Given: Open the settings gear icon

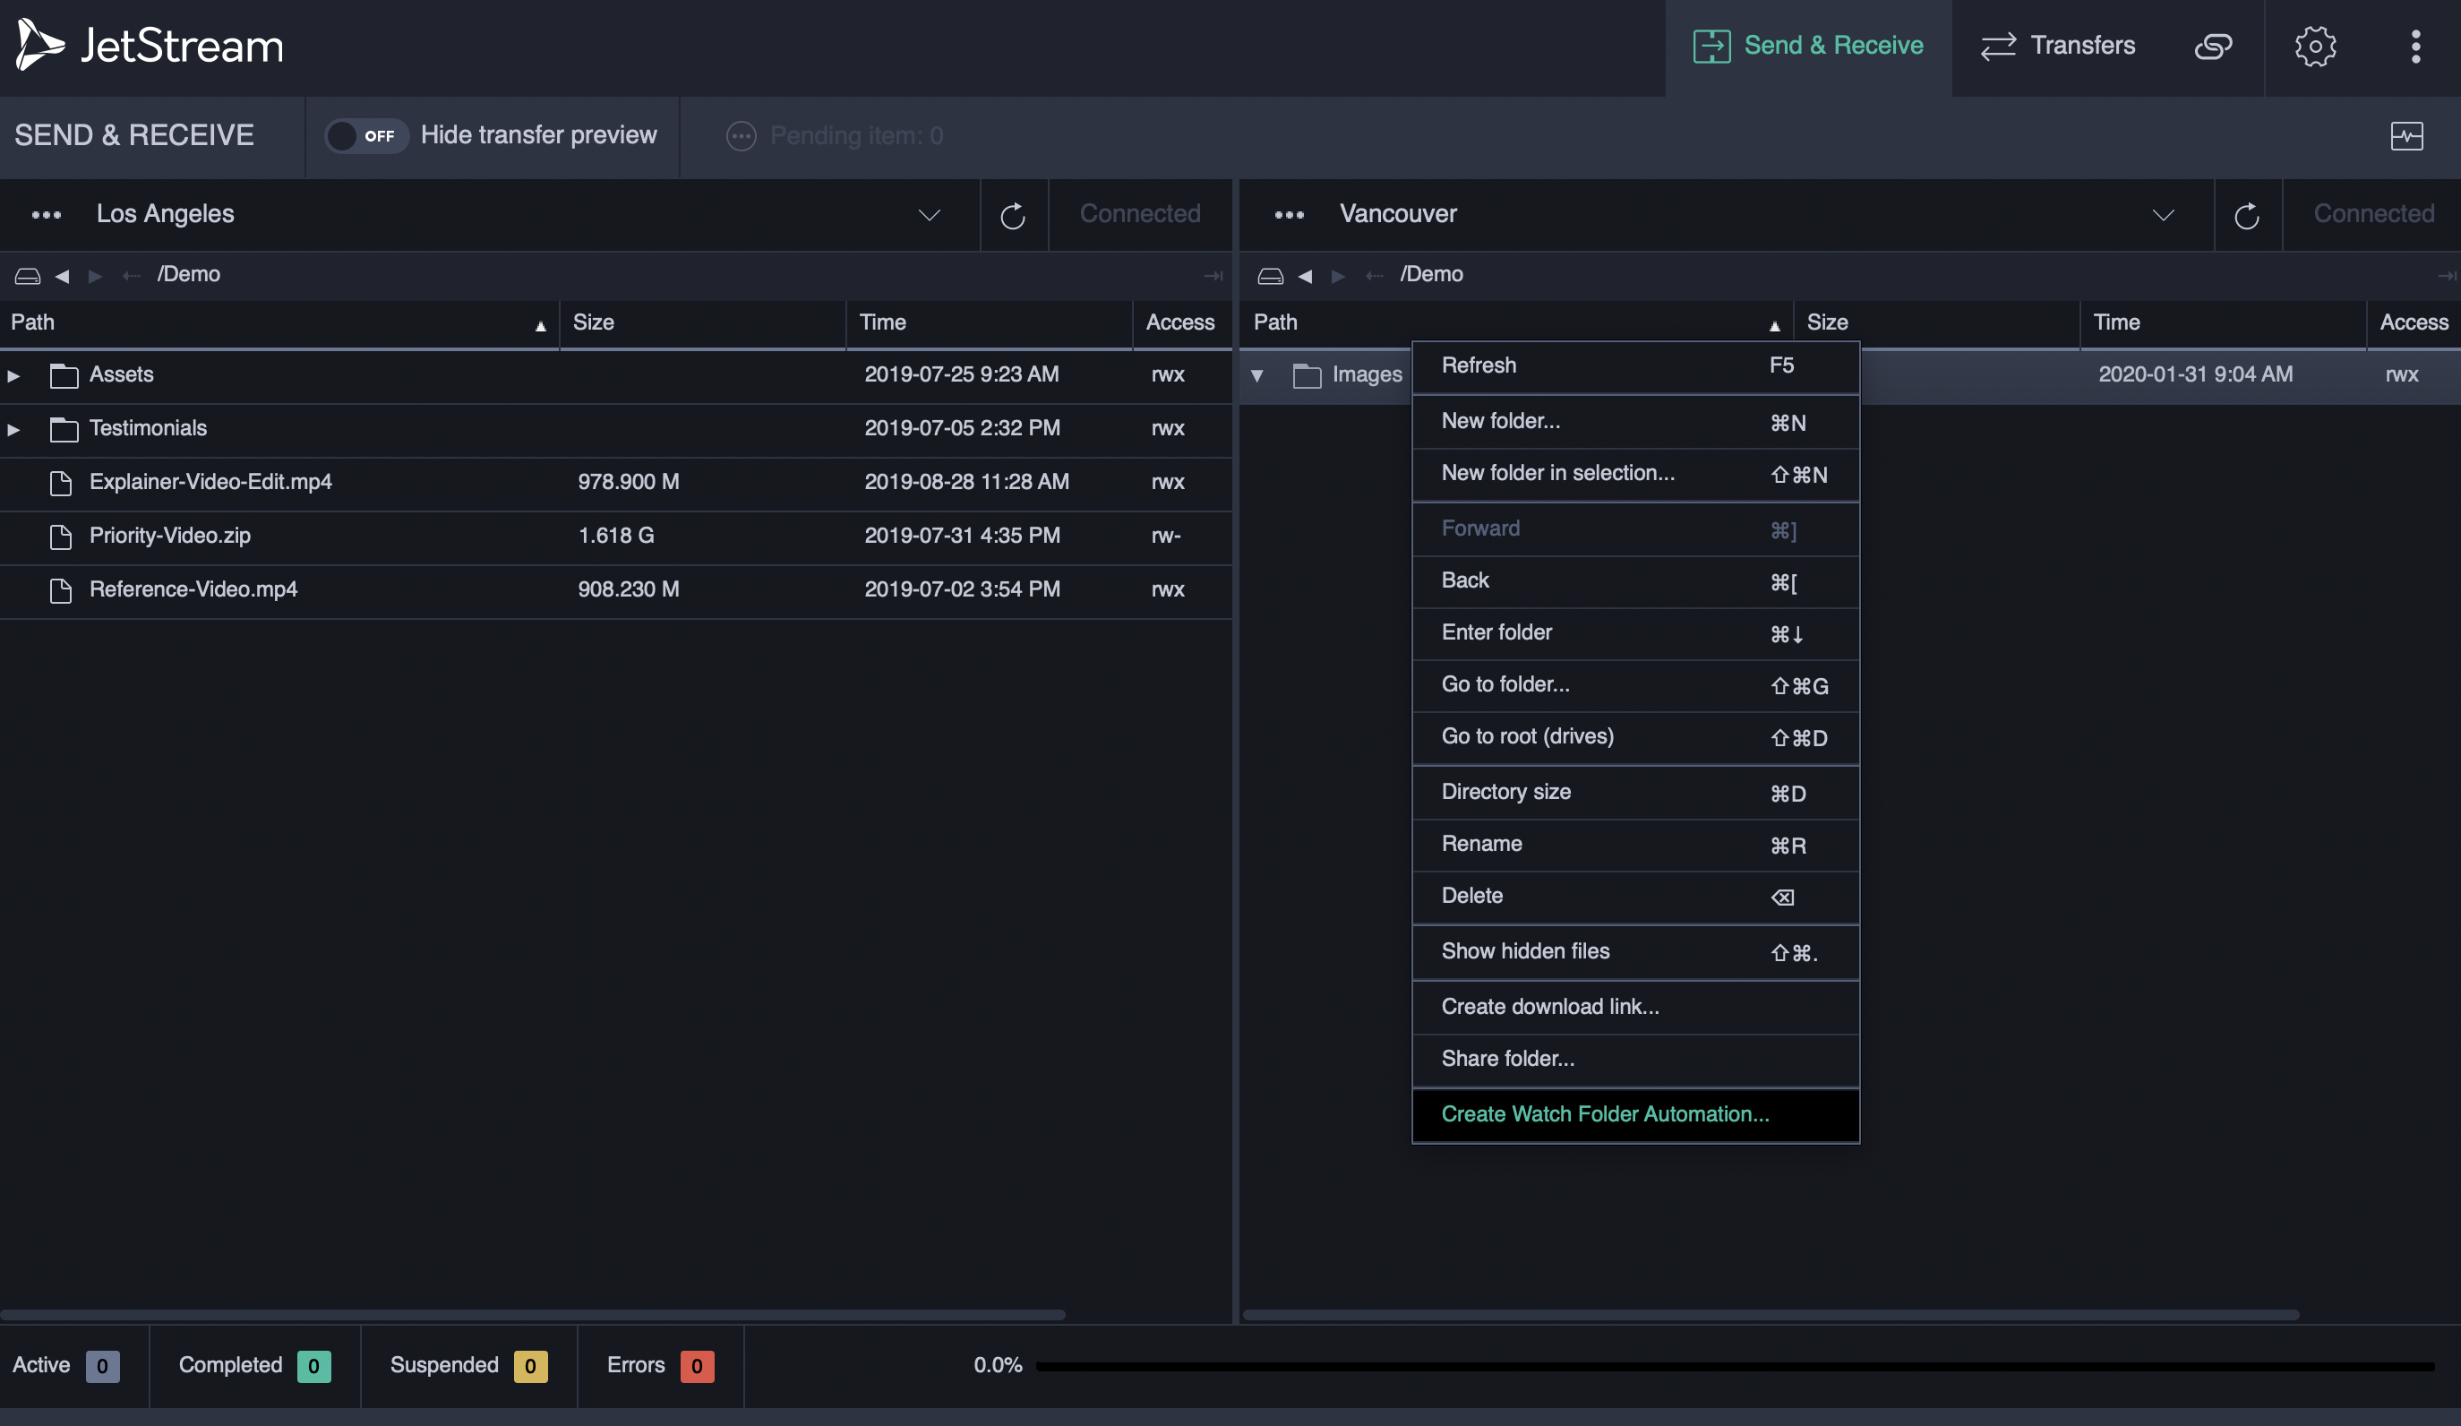Looking at the screenshot, I should tap(2314, 46).
